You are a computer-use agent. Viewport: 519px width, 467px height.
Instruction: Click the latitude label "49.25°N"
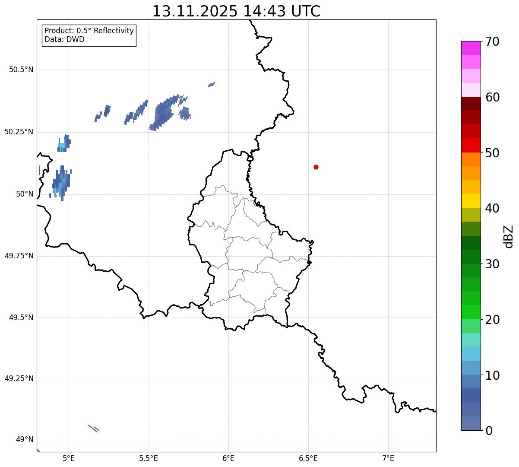coord(19,379)
